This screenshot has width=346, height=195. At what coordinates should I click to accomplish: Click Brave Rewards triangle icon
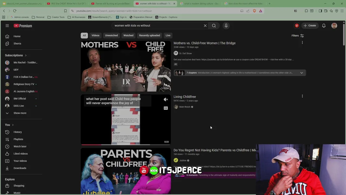point(261,11)
